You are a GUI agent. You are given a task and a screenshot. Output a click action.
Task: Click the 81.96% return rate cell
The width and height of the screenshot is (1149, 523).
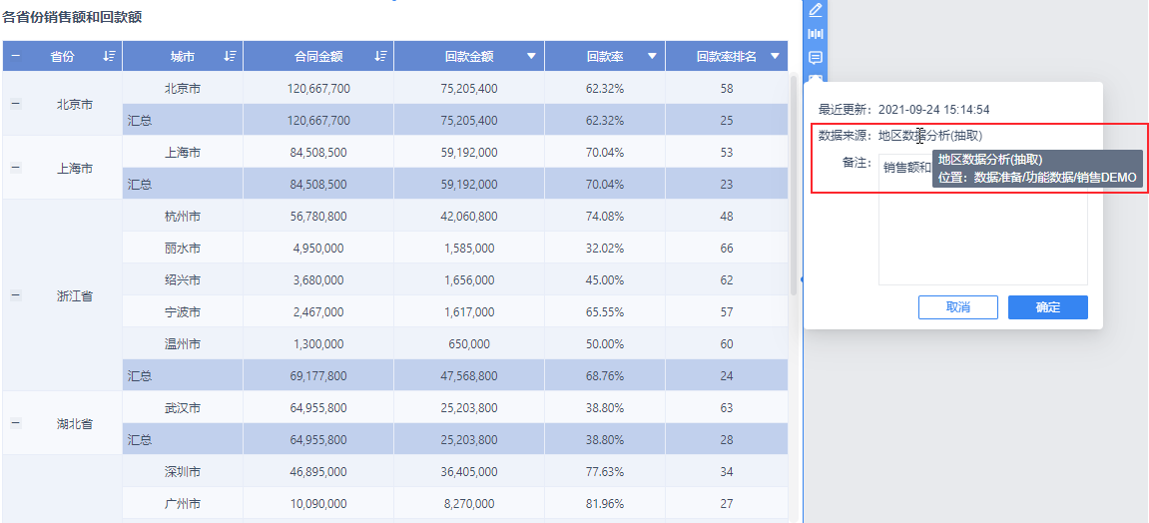605,503
